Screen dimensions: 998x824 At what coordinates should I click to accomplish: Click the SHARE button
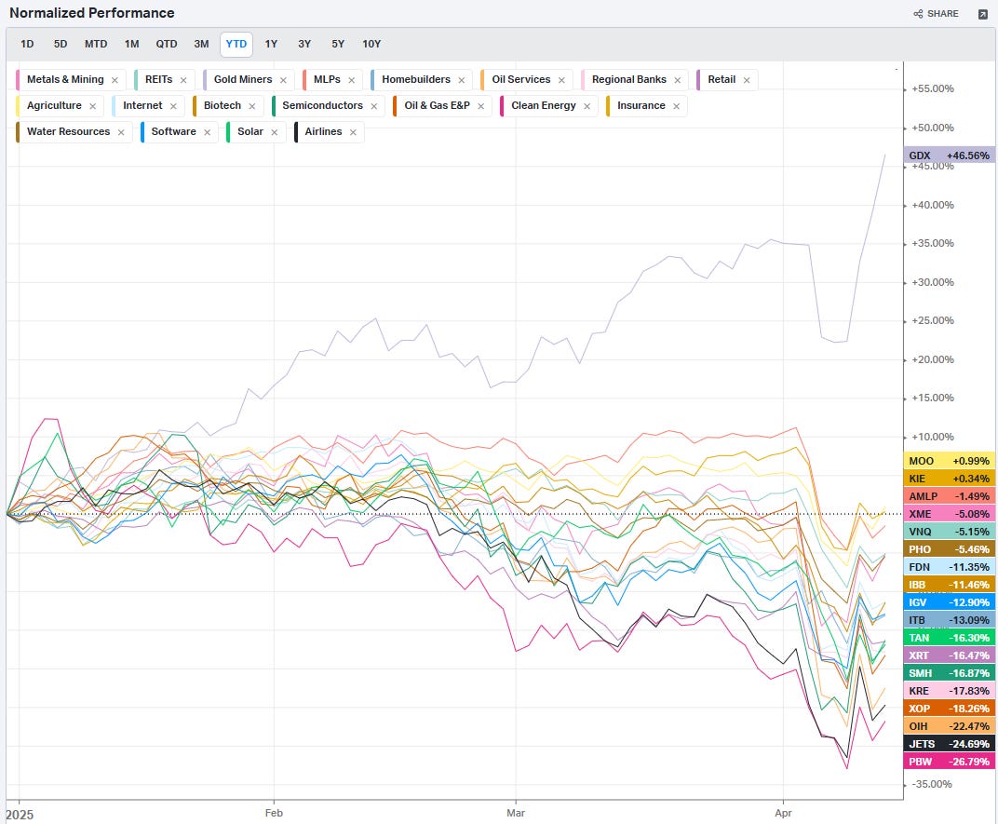click(x=936, y=13)
